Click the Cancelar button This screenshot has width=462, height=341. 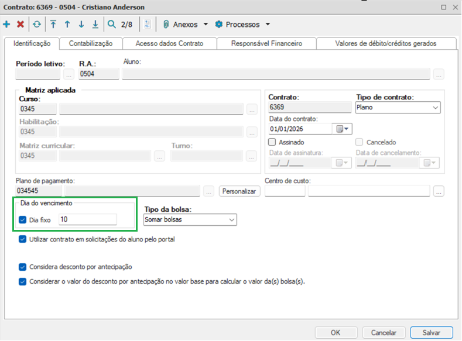click(x=384, y=332)
